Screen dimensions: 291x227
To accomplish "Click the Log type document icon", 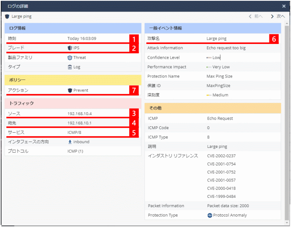I will click(70, 67).
